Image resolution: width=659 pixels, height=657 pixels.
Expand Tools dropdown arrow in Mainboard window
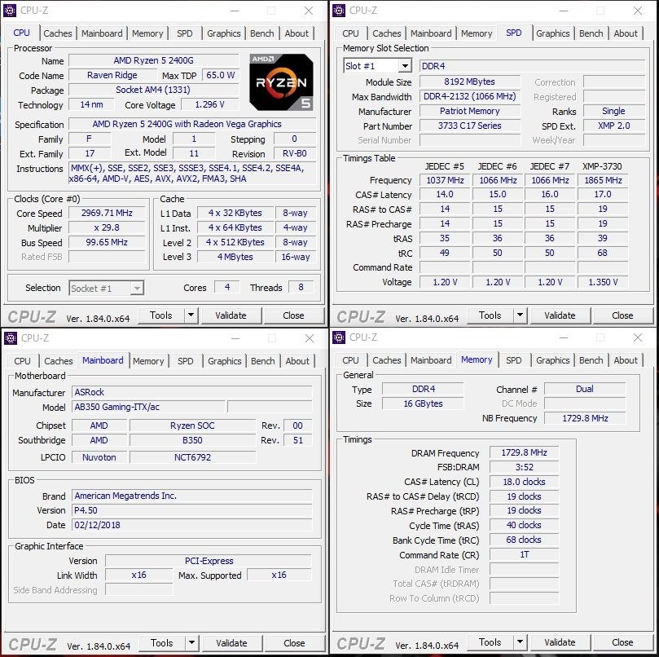pyautogui.click(x=191, y=642)
